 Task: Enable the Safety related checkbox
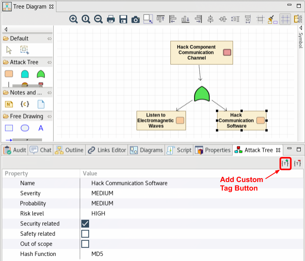(x=85, y=234)
